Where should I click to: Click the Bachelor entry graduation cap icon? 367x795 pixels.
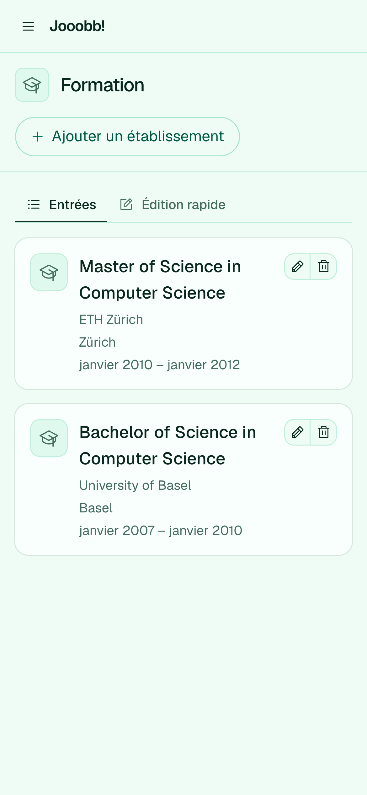tap(49, 438)
